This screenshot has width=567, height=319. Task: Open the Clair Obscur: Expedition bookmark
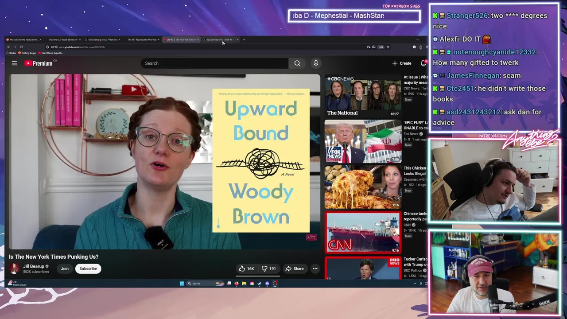coord(51,53)
